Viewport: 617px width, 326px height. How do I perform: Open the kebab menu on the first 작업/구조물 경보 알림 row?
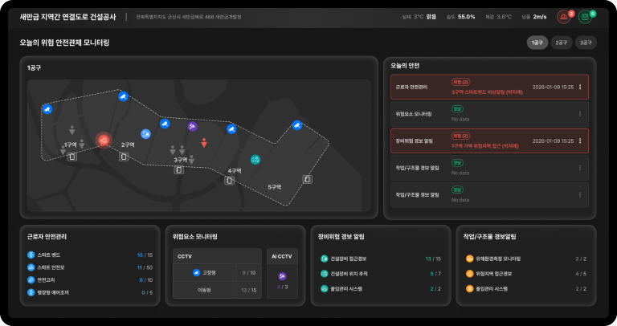[x=580, y=168]
